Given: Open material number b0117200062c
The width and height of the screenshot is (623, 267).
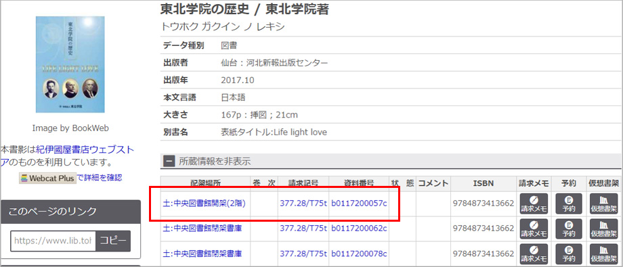Looking at the screenshot, I should (359, 228).
